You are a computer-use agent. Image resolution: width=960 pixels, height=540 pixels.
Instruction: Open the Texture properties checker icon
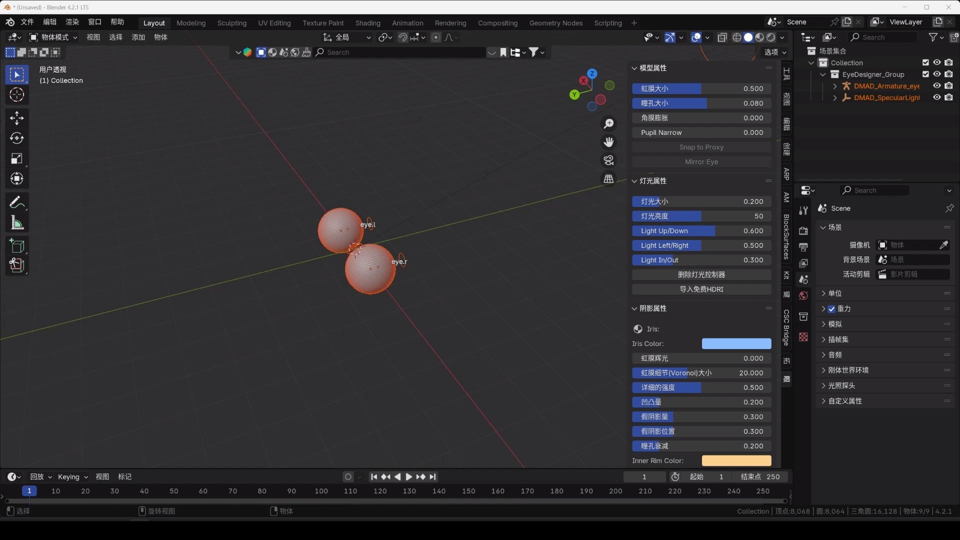coord(803,337)
